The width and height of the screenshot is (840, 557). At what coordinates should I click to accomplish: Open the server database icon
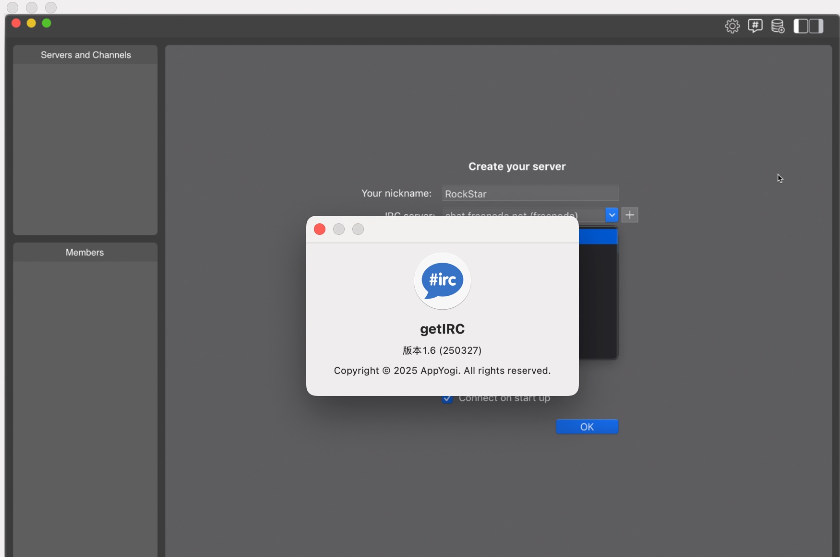[778, 26]
